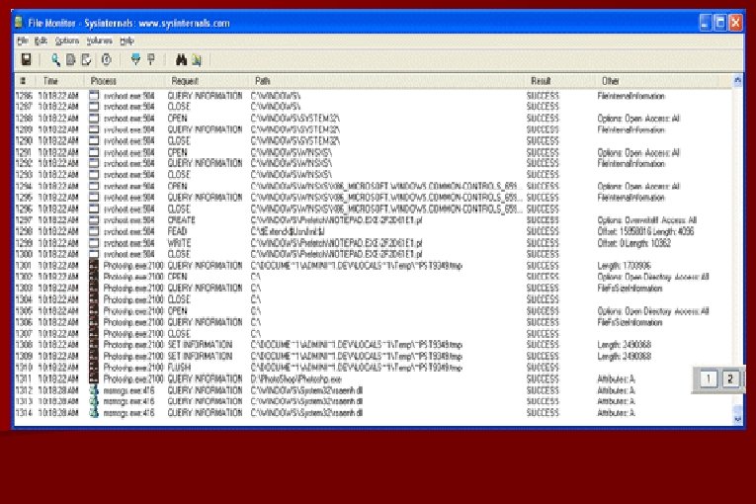Click 'Options: Open Directory' in row 1302
The width and height of the screenshot is (756, 504).
click(x=634, y=277)
